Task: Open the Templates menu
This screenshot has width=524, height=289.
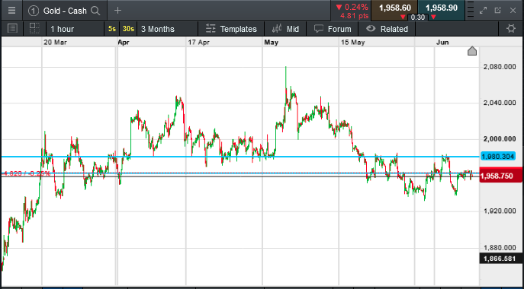Action: click(x=231, y=29)
